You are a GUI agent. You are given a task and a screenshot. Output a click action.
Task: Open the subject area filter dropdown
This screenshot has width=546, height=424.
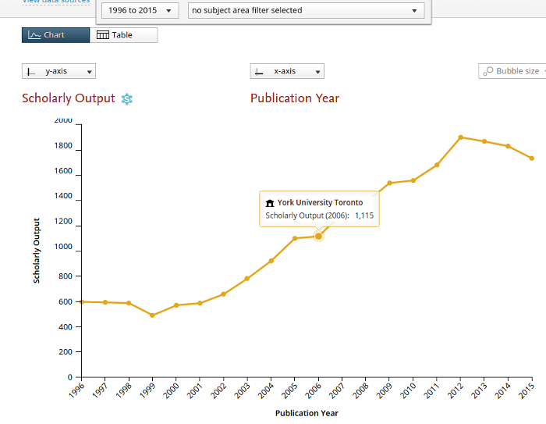(306, 10)
